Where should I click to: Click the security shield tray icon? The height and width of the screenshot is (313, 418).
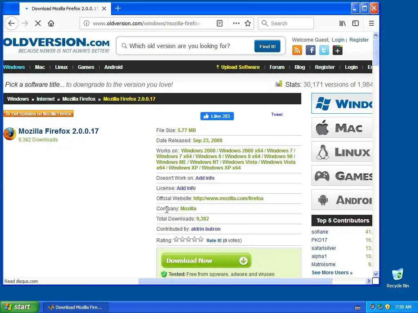tap(388, 307)
